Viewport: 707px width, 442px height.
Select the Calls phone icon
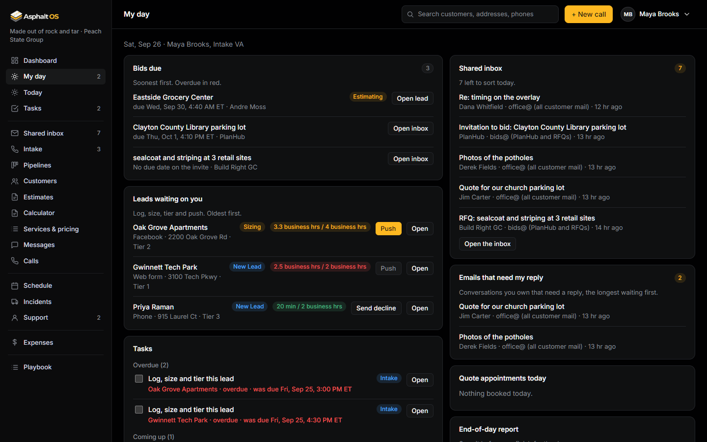click(15, 261)
